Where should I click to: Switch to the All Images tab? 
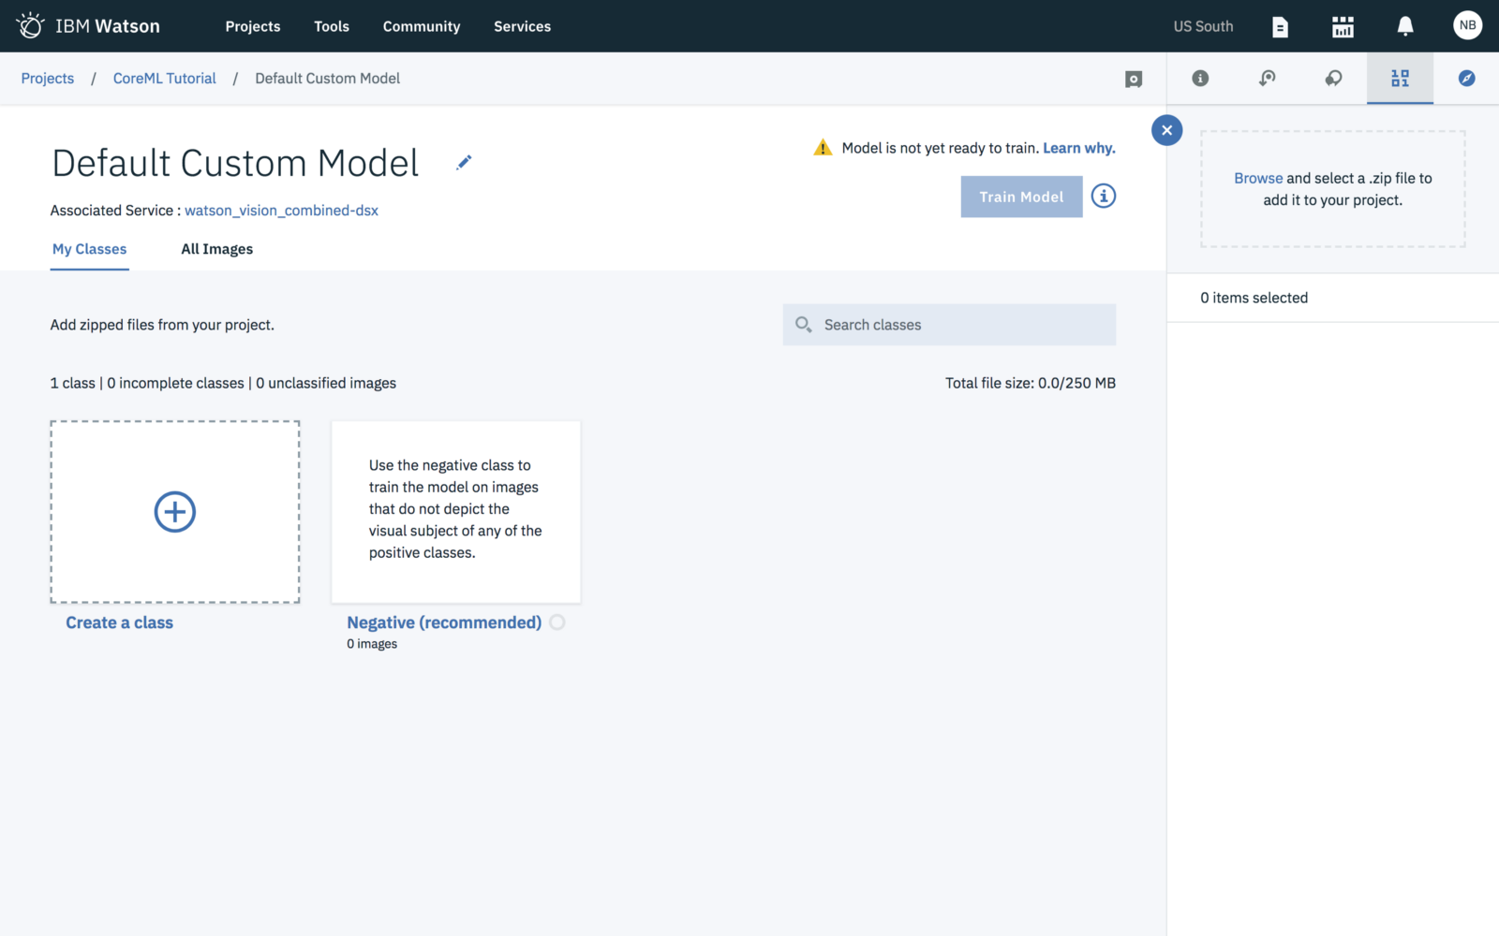pos(216,249)
